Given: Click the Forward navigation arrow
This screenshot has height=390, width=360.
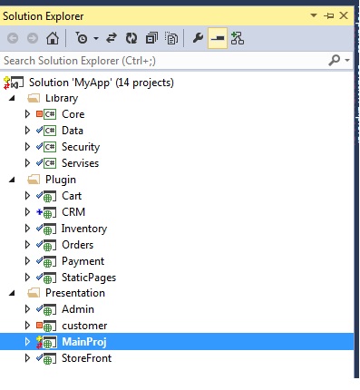Looking at the screenshot, I should tap(33, 38).
